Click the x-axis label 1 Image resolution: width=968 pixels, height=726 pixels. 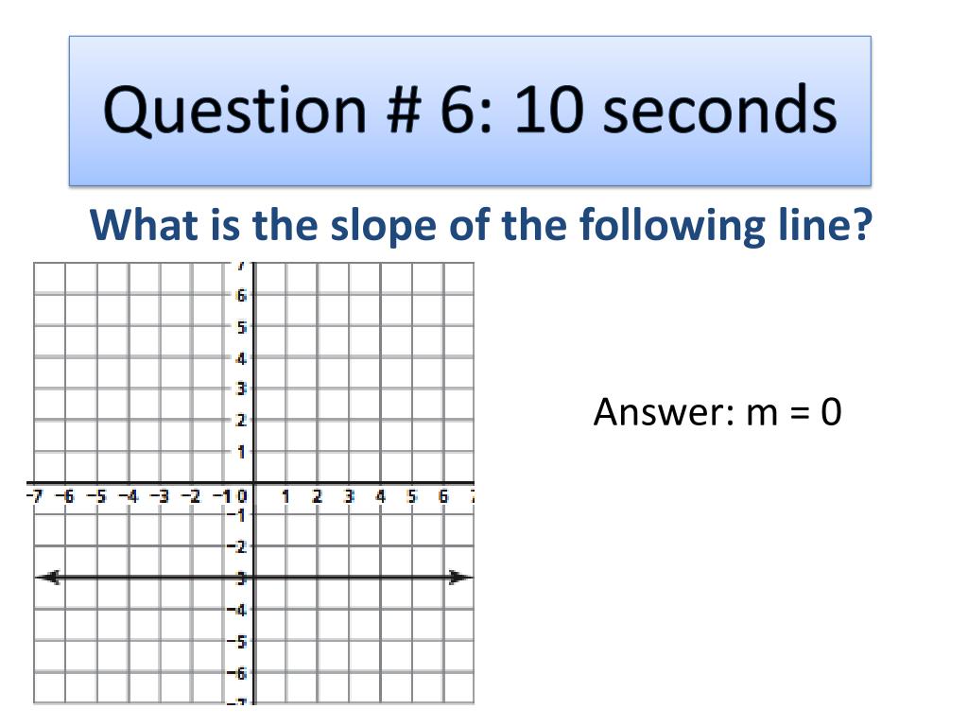(x=285, y=496)
